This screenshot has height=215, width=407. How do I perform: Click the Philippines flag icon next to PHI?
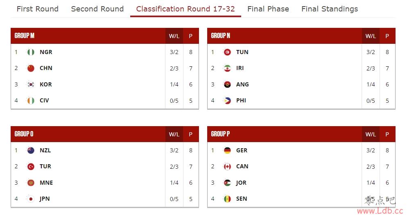(227, 100)
